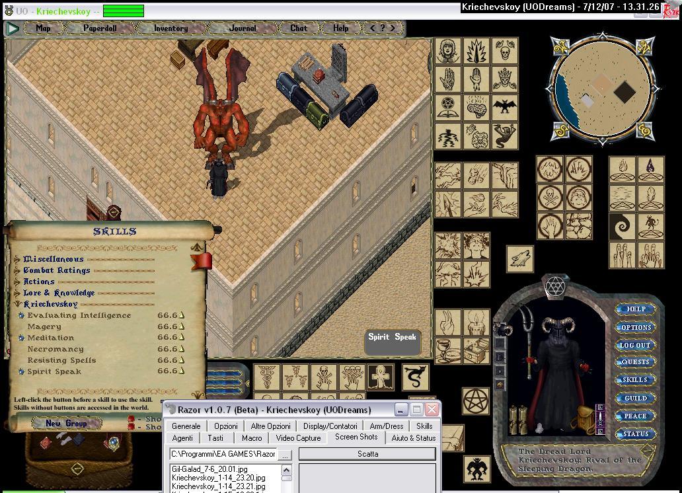682x493 pixels.
Task: Select the triple caduceus spell icon
Action: click(295, 377)
